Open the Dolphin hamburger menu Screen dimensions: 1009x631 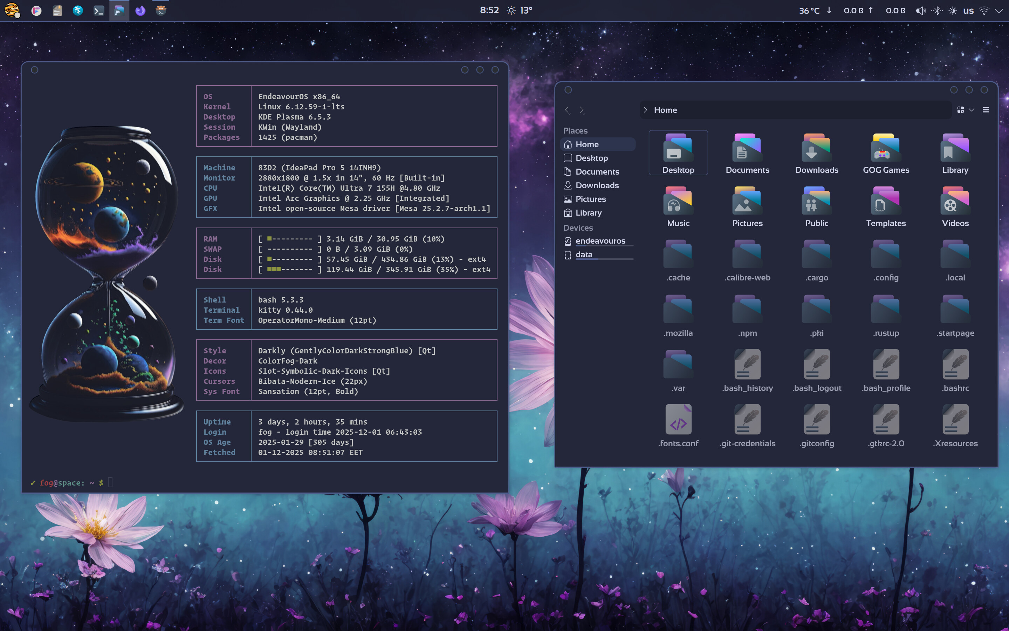click(986, 110)
